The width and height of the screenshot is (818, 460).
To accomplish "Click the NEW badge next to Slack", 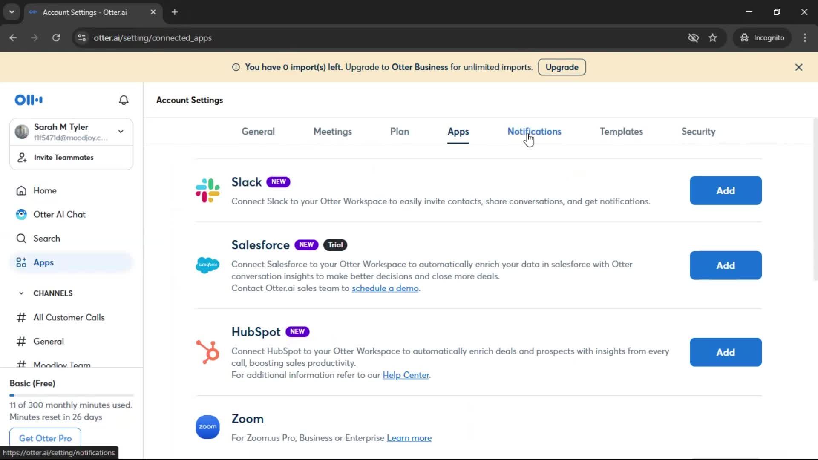I will tap(278, 182).
